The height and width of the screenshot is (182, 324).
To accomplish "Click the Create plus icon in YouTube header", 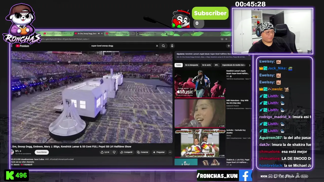I will tap(229, 46).
